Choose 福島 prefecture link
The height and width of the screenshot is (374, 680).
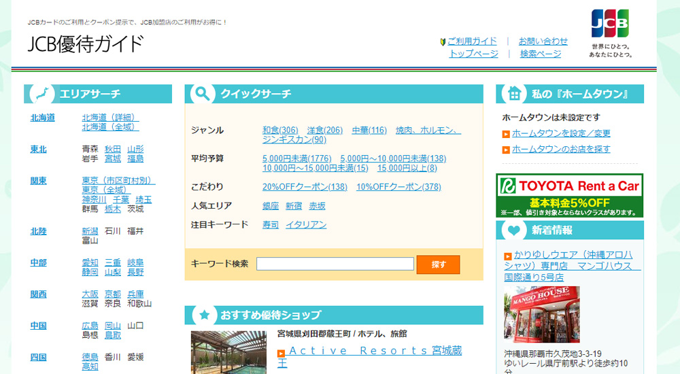(x=135, y=159)
